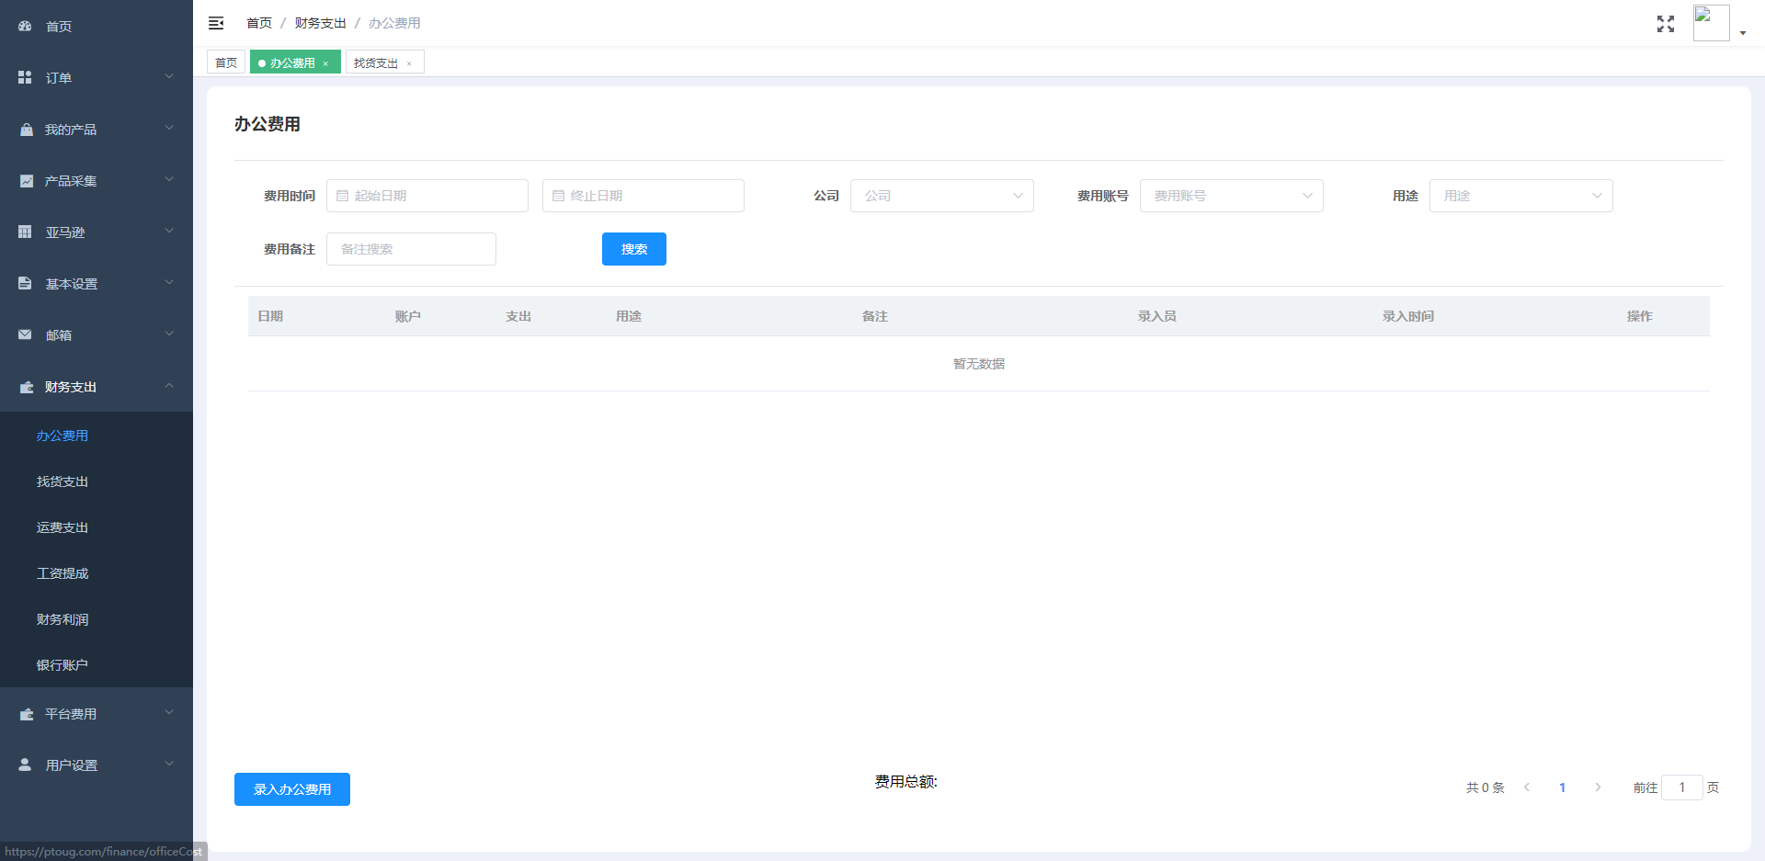Expand the 亚马逊 sidebar menu
The height and width of the screenshot is (861, 1765).
(x=96, y=232)
